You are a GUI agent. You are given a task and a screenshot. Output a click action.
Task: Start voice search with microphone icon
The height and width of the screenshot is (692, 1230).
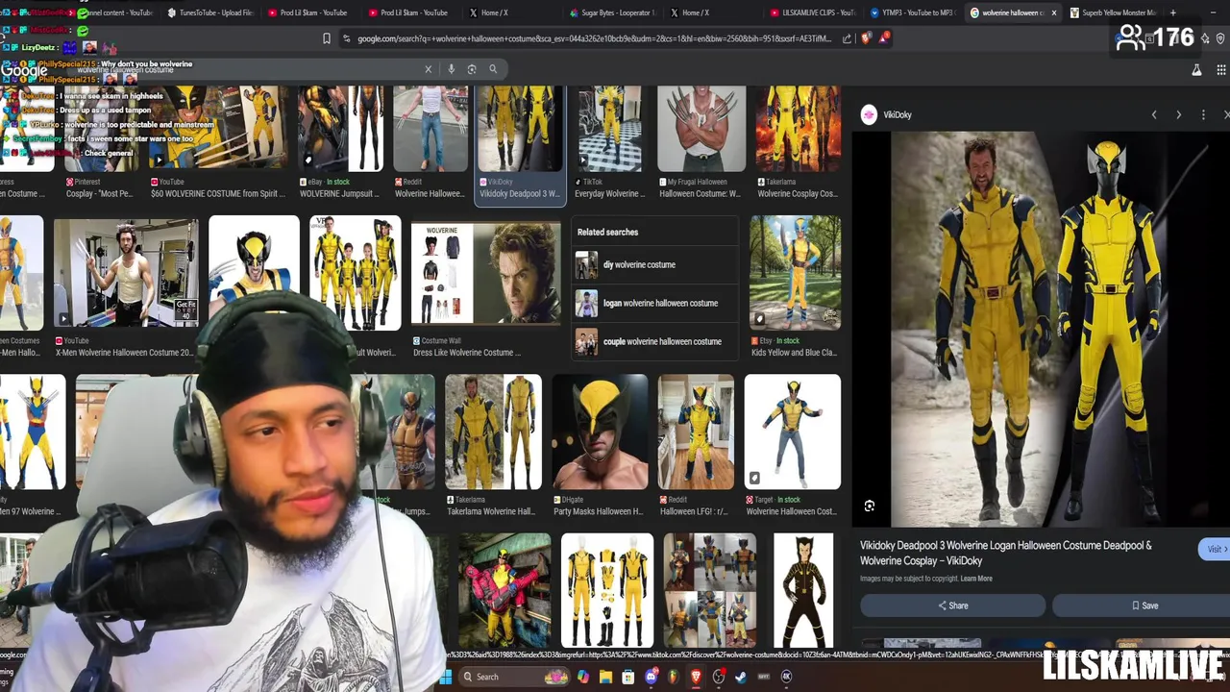451,69
